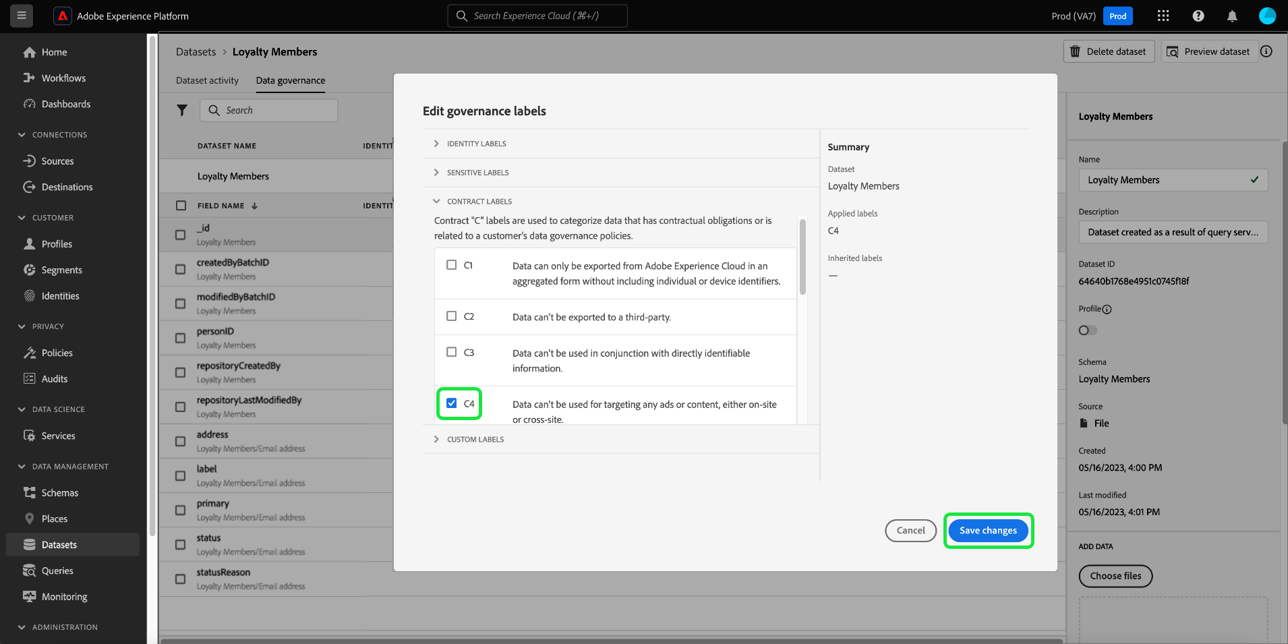Image resolution: width=1288 pixels, height=644 pixels.
Task: Click the Home house icon
Action: [x=30, y=52]
